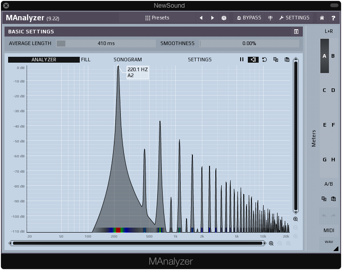The width and height of the screenshot is (342, 270).
Task: Zoom in horizontally with the magnifier plus icon
Action: [x=271, y=243]
